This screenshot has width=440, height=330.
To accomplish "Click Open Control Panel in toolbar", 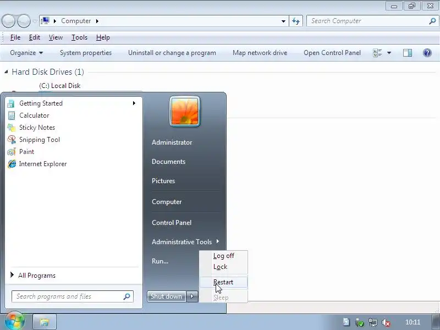I will pos(332,53).
